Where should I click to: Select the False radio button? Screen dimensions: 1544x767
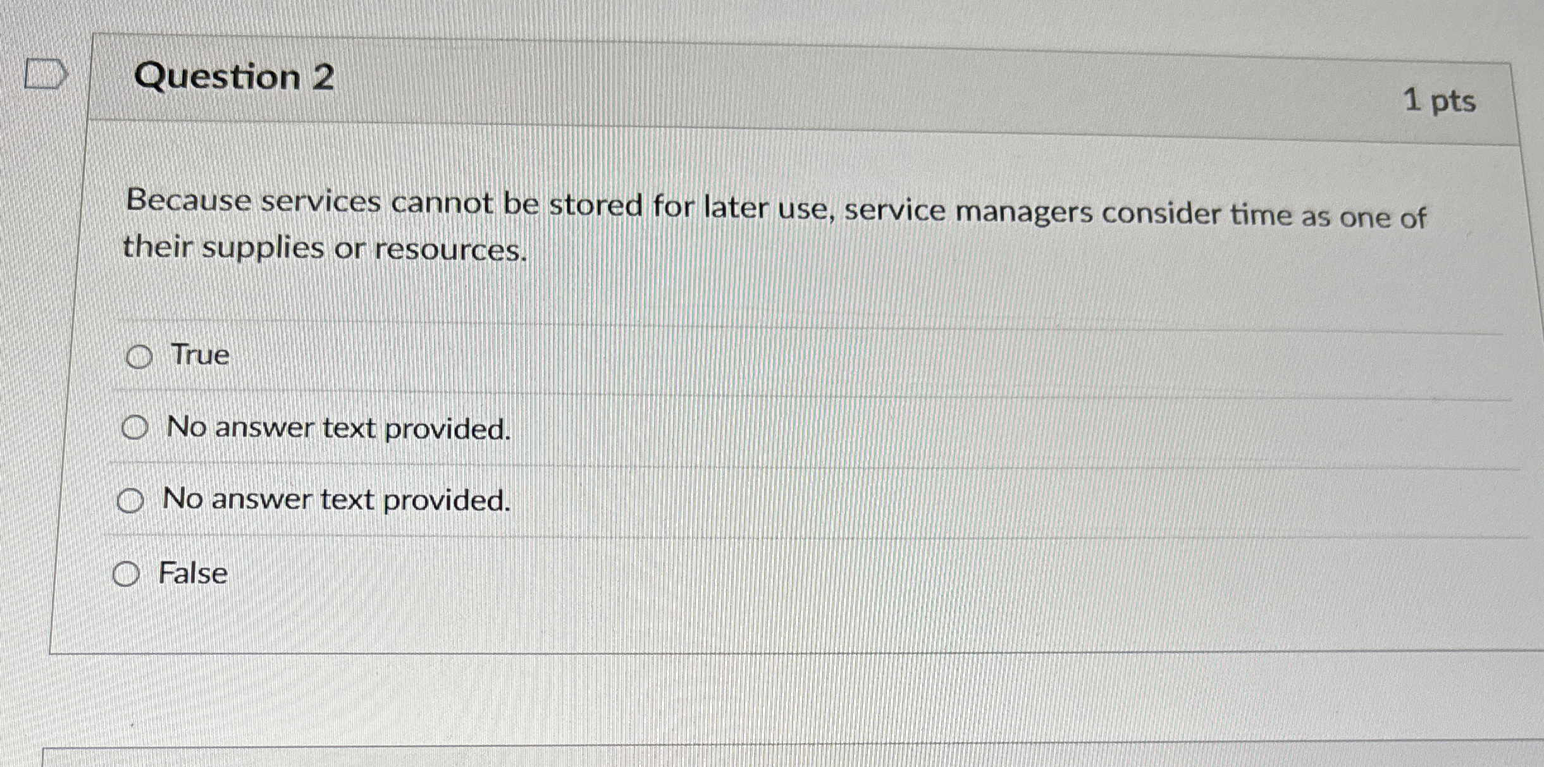click(x=127, y=574)
